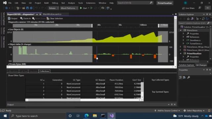This screenshot has height=119, width=212.
Task: Click the notifications bell in the status bar
Action: pyautogui.click(x=209, y=111)
